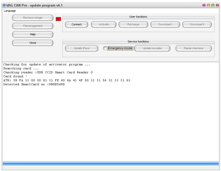Click the 'Detected SmartCard no' line

(x=34, y=84)
